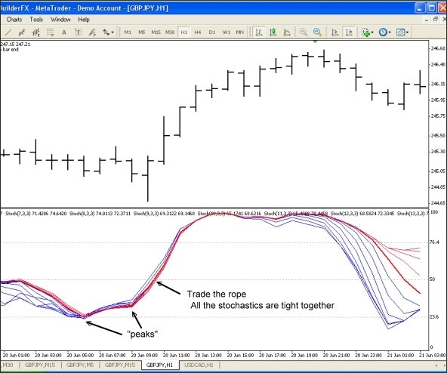
Task: Open the Help menu
Action: [x=84, y=20]
